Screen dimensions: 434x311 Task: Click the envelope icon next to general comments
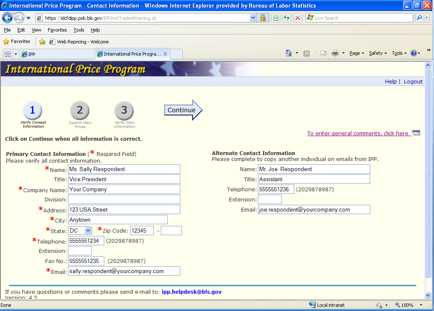416,133
